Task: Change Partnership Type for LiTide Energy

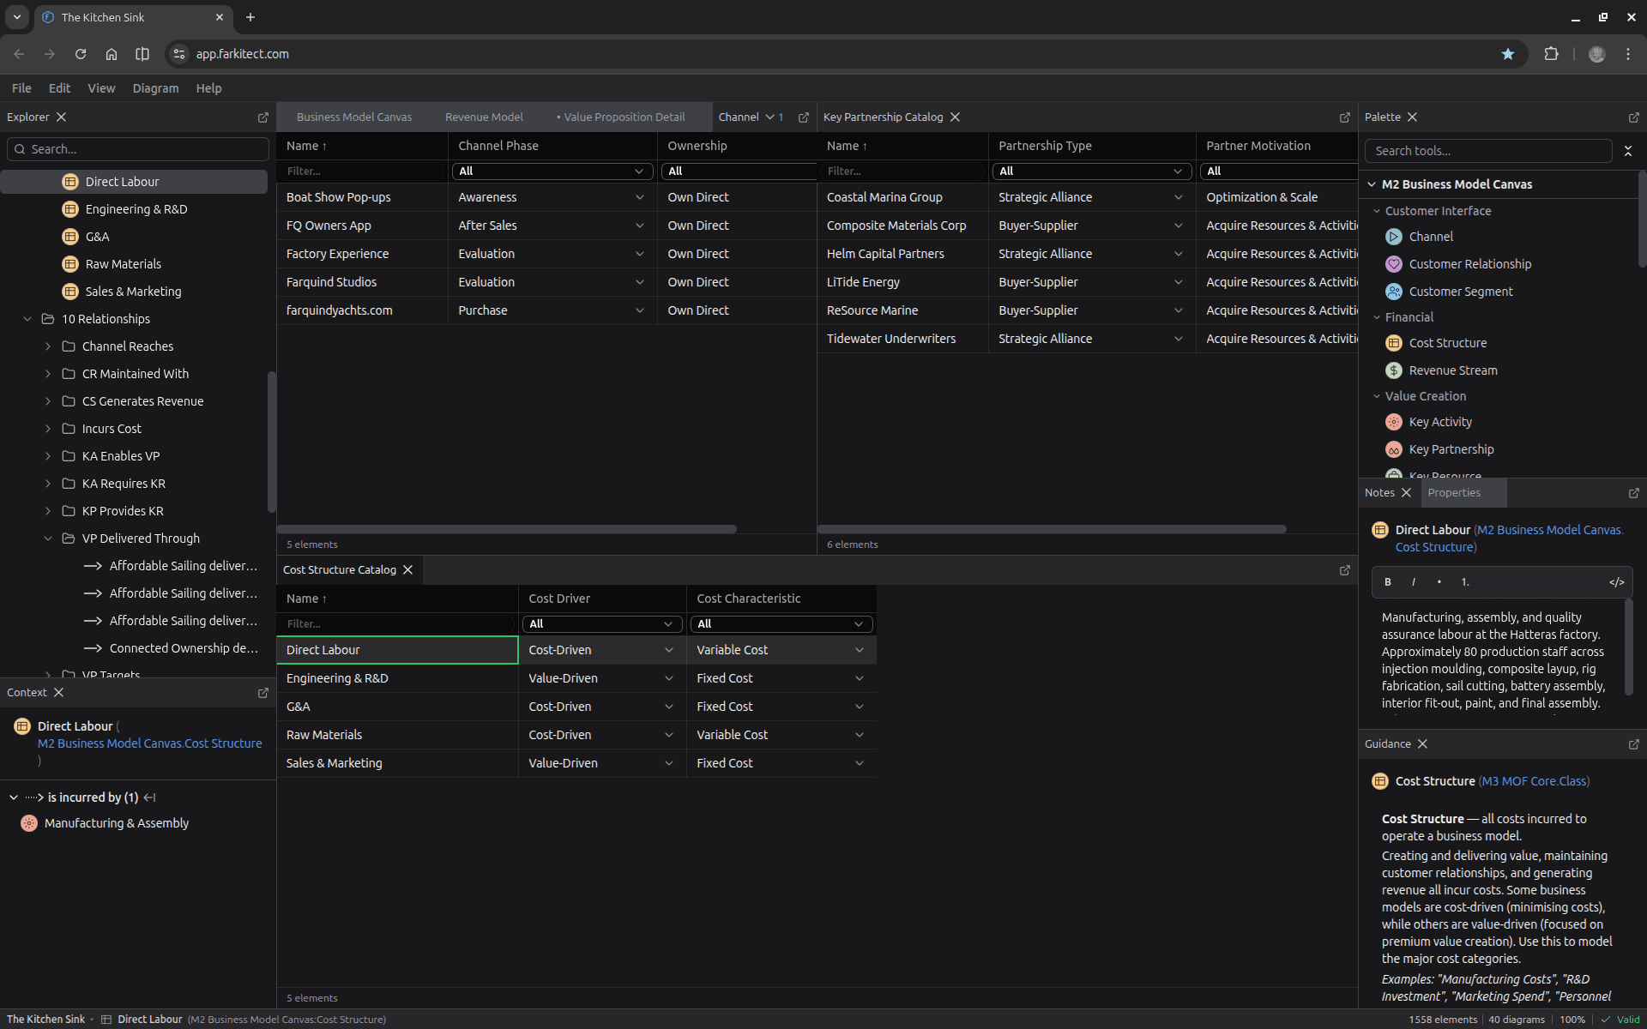Action: (1179, 282)
